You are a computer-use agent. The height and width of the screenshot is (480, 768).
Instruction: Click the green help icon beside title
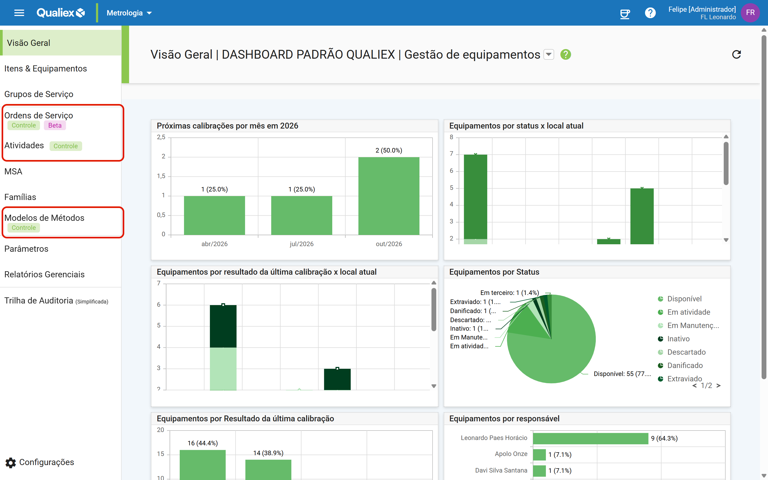click(x=565, y=55)
